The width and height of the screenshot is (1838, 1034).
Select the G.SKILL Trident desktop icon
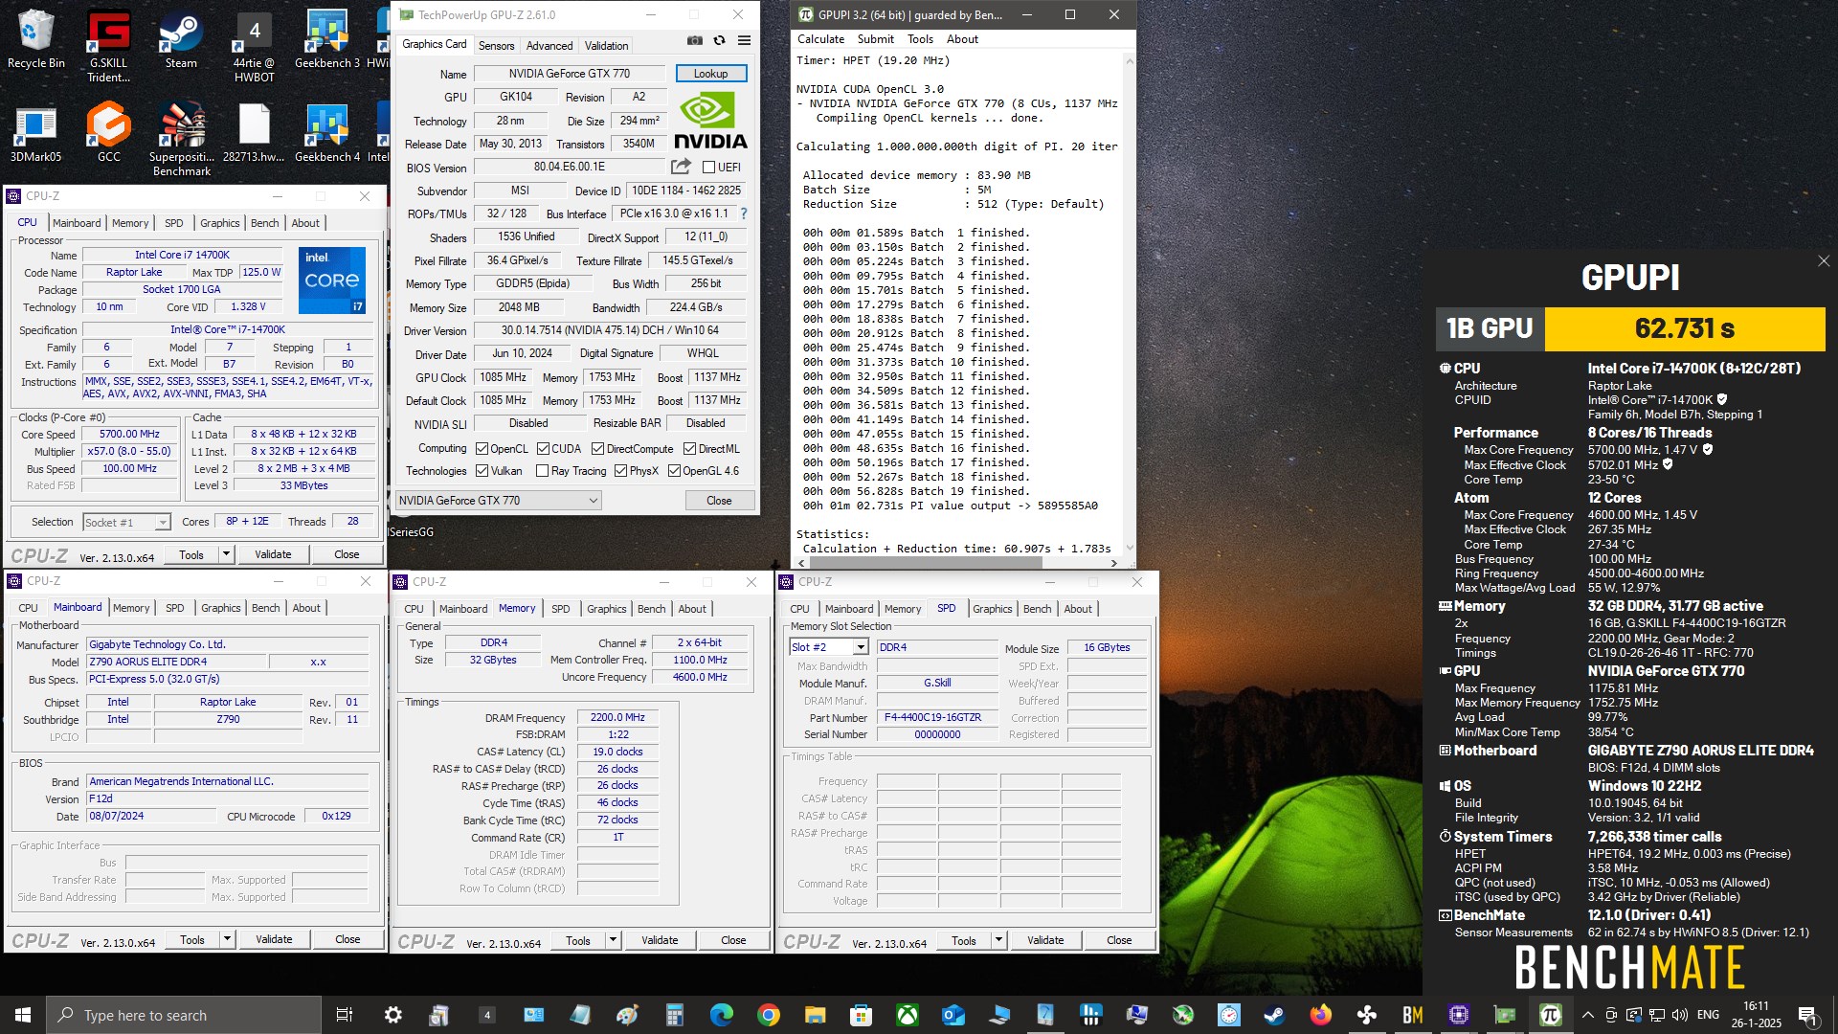click(108, 46)
